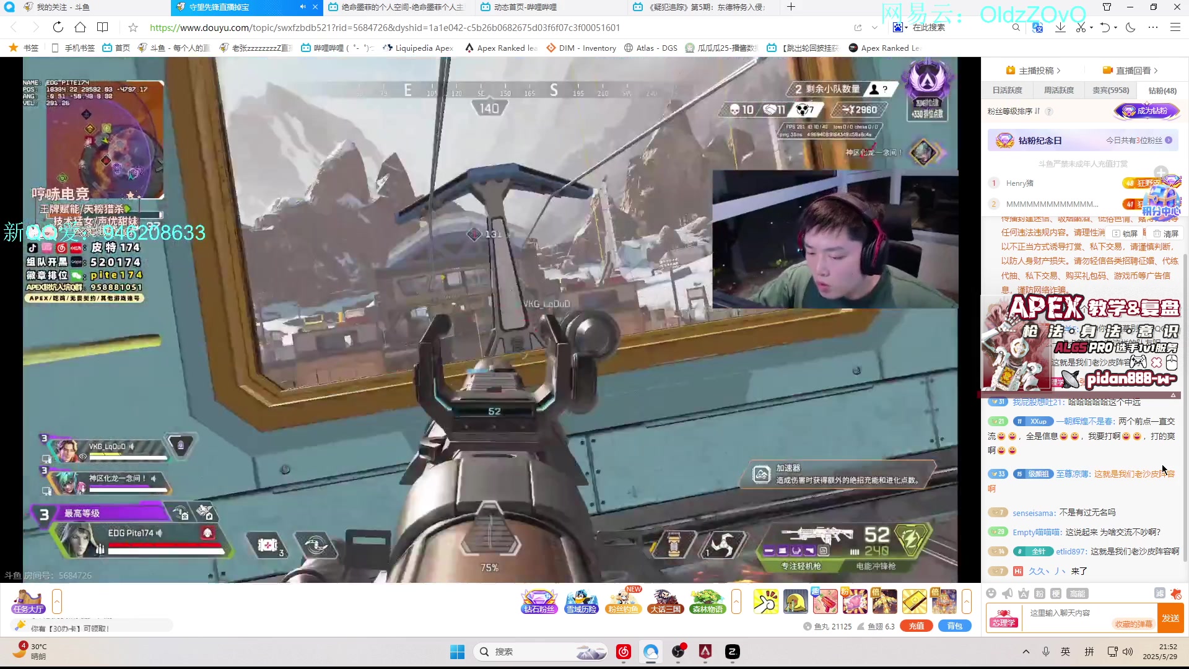Click the 清屏 clear chat button
1189x669 pixels.
click(1166, 234)
